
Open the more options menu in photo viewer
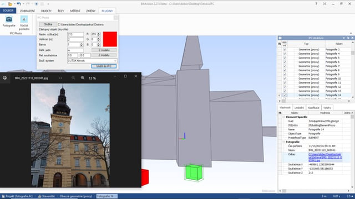60,78
